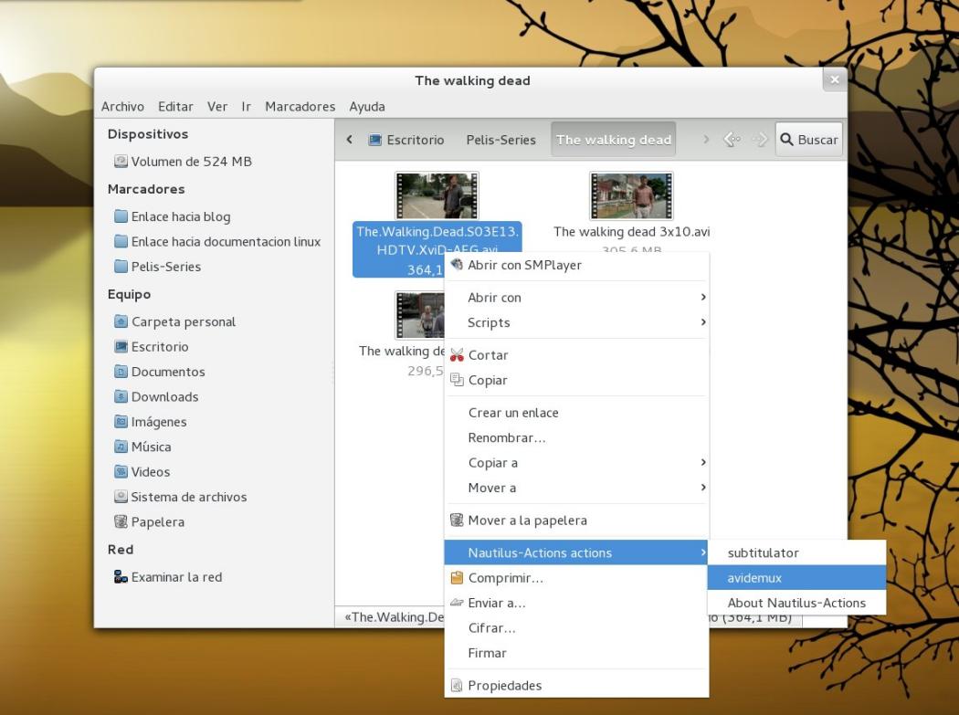
Task: Click the path bar left chevron
Action: (x=349, y=140)
